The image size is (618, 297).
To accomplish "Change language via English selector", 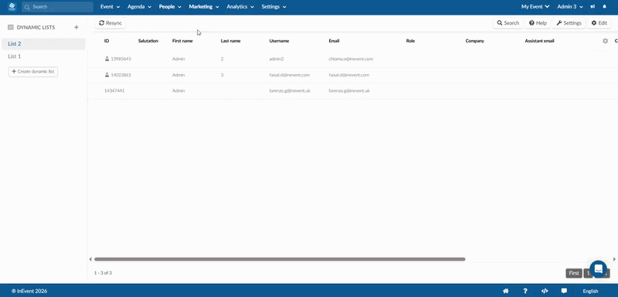I will tap(590, 291).
